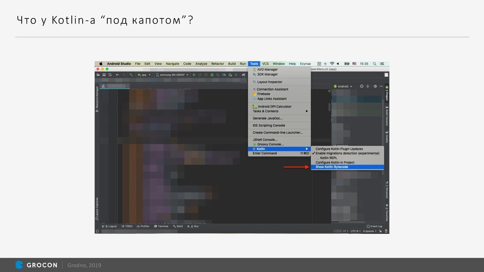Select Generate JavaDoc...
This screenshot has width=484, height=272.
(279, 119)
